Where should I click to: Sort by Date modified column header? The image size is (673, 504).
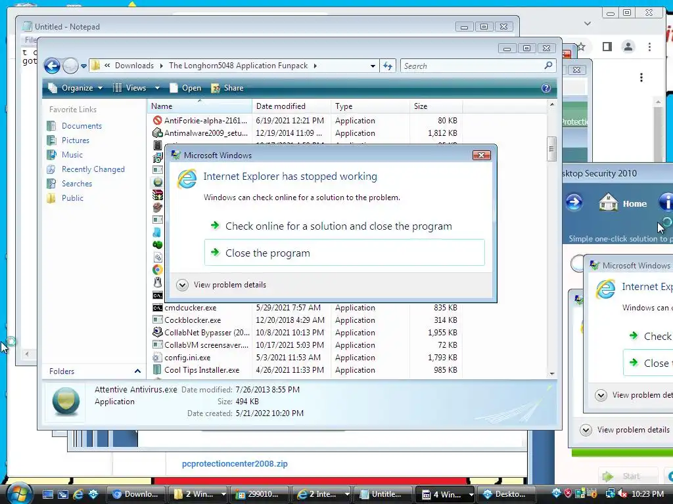pyautogui.click(x=291, y=106)
